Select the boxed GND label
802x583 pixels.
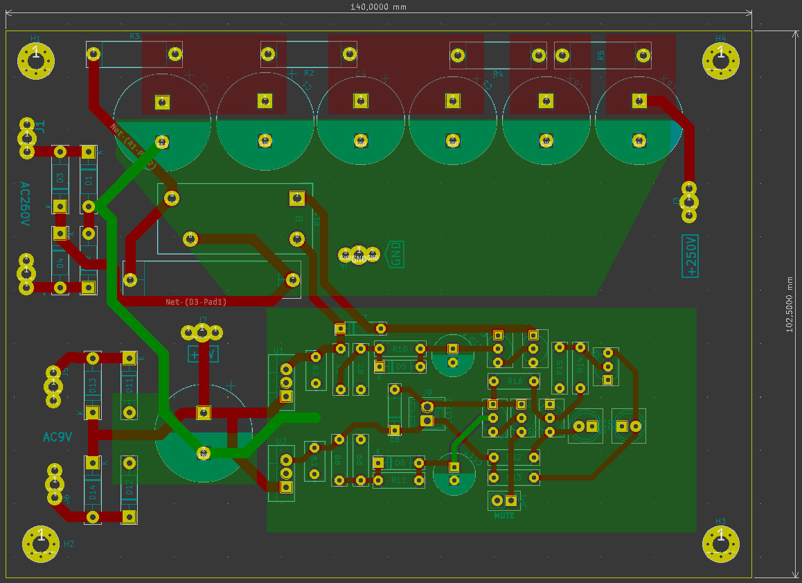395,254
